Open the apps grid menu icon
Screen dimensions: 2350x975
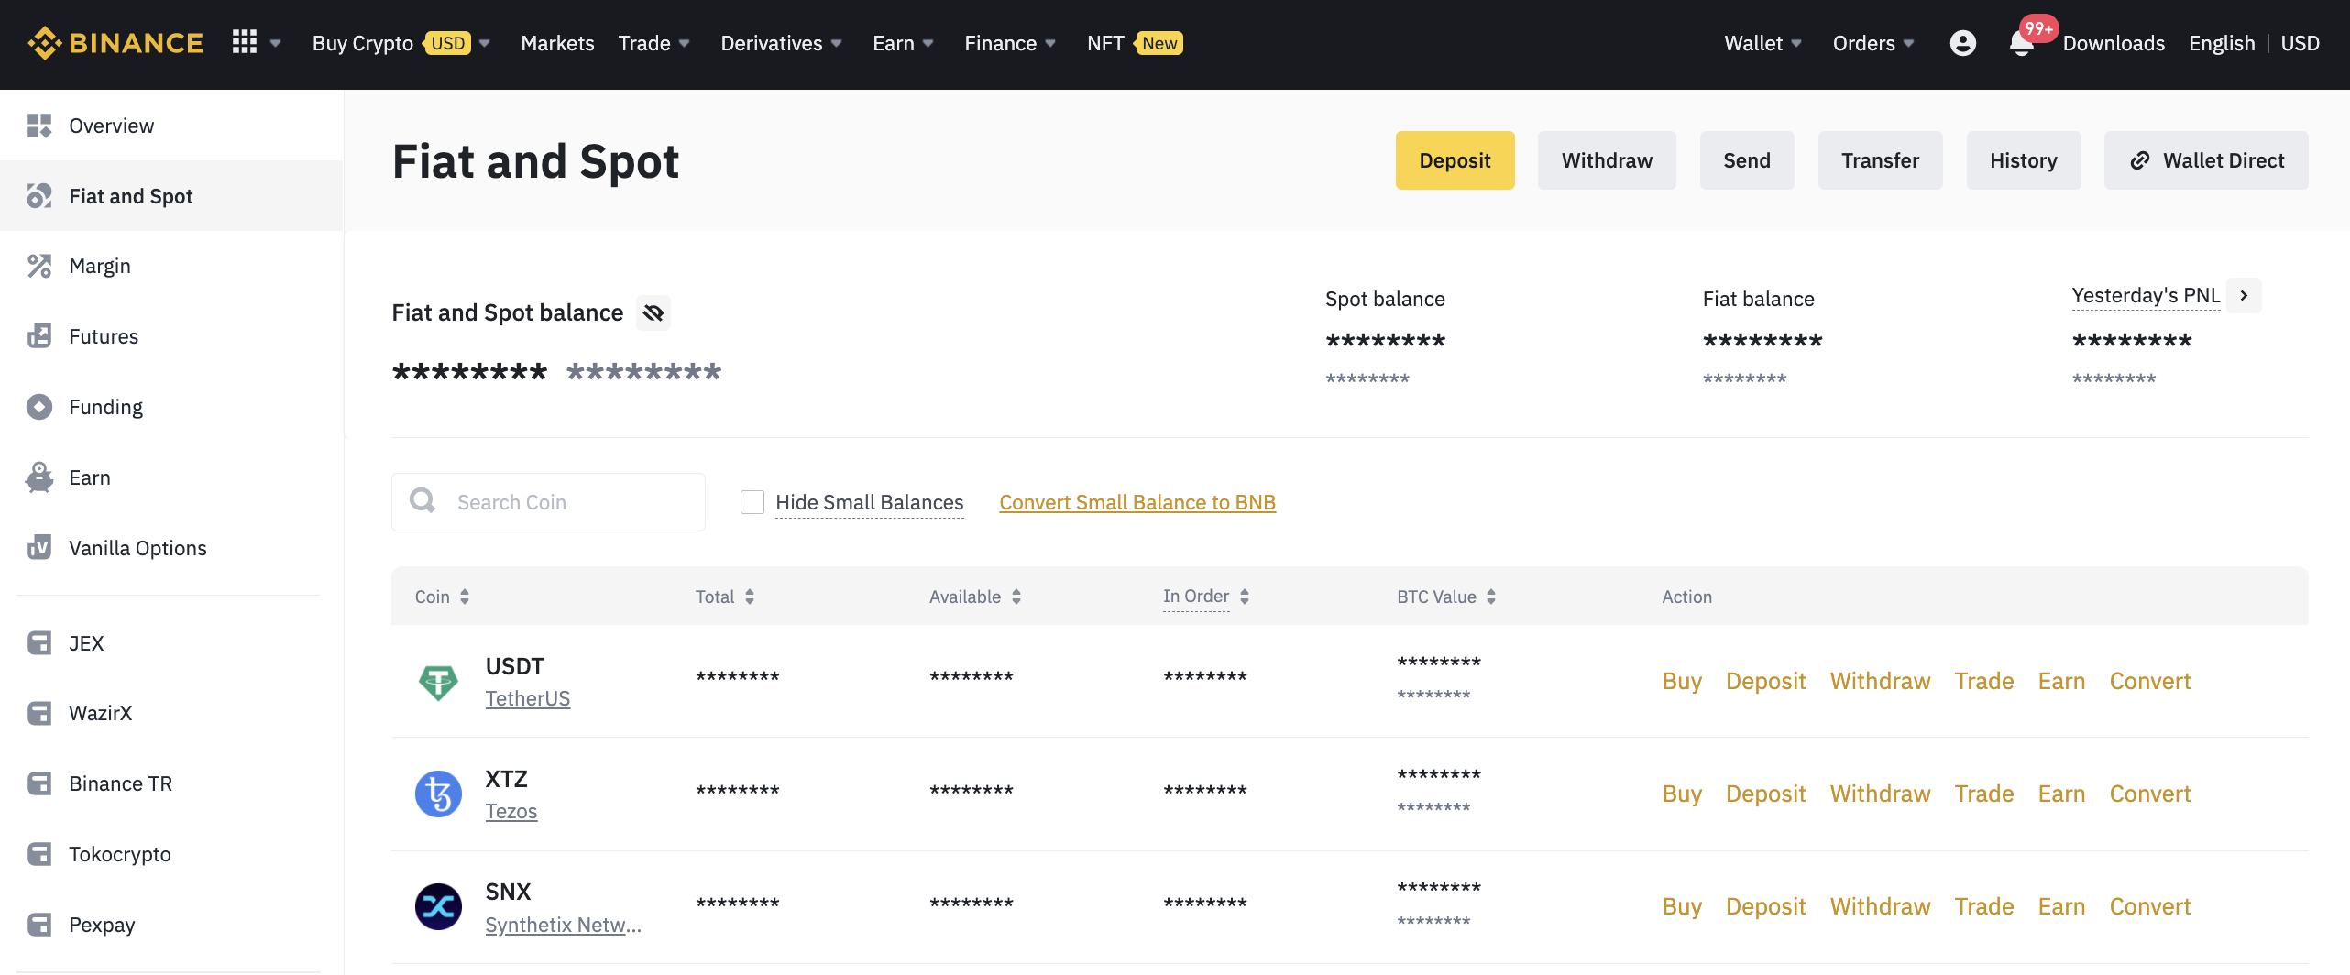pos(245,42)
